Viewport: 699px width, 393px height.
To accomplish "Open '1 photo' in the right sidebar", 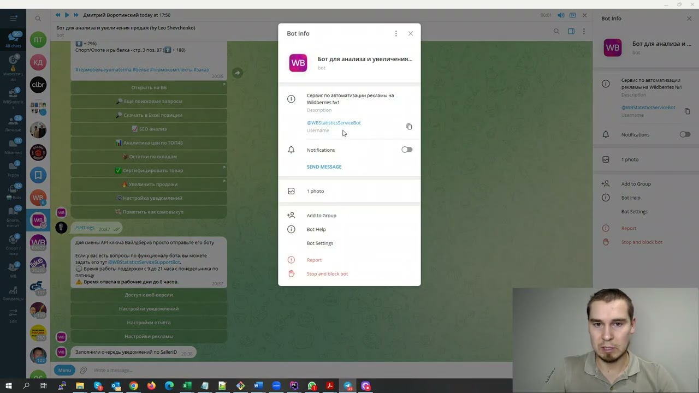I will pos(646,159).
